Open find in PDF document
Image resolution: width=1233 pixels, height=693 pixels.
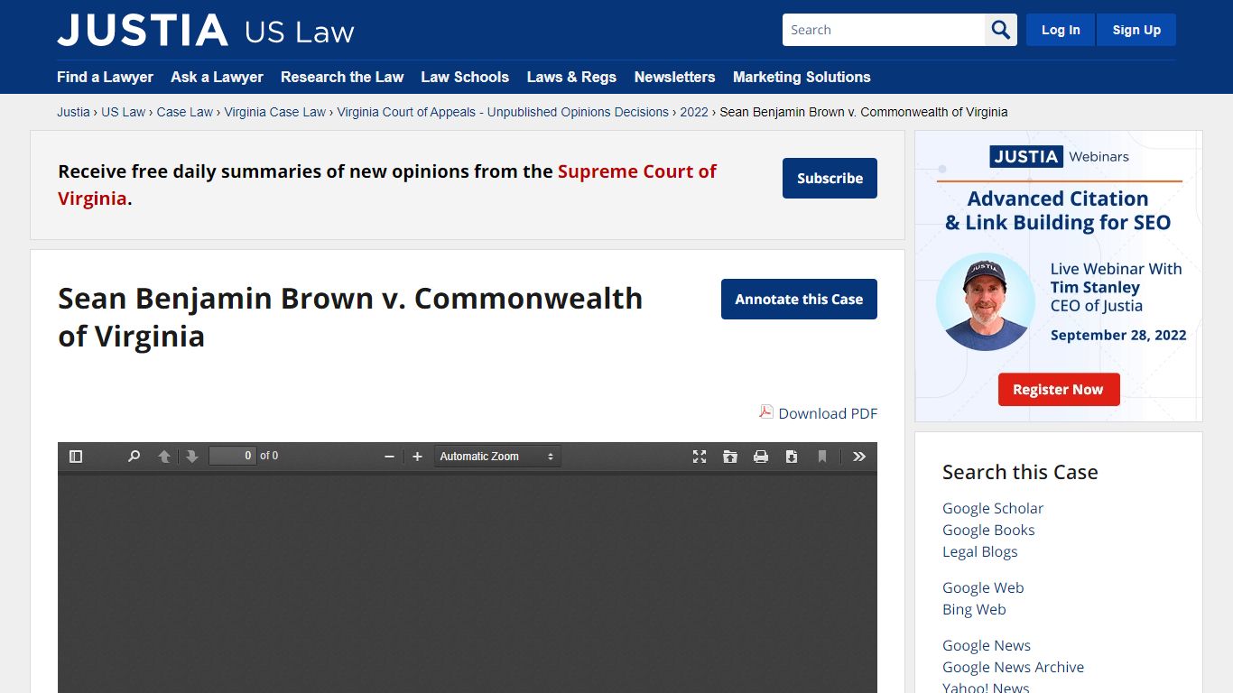click(134, 457)
